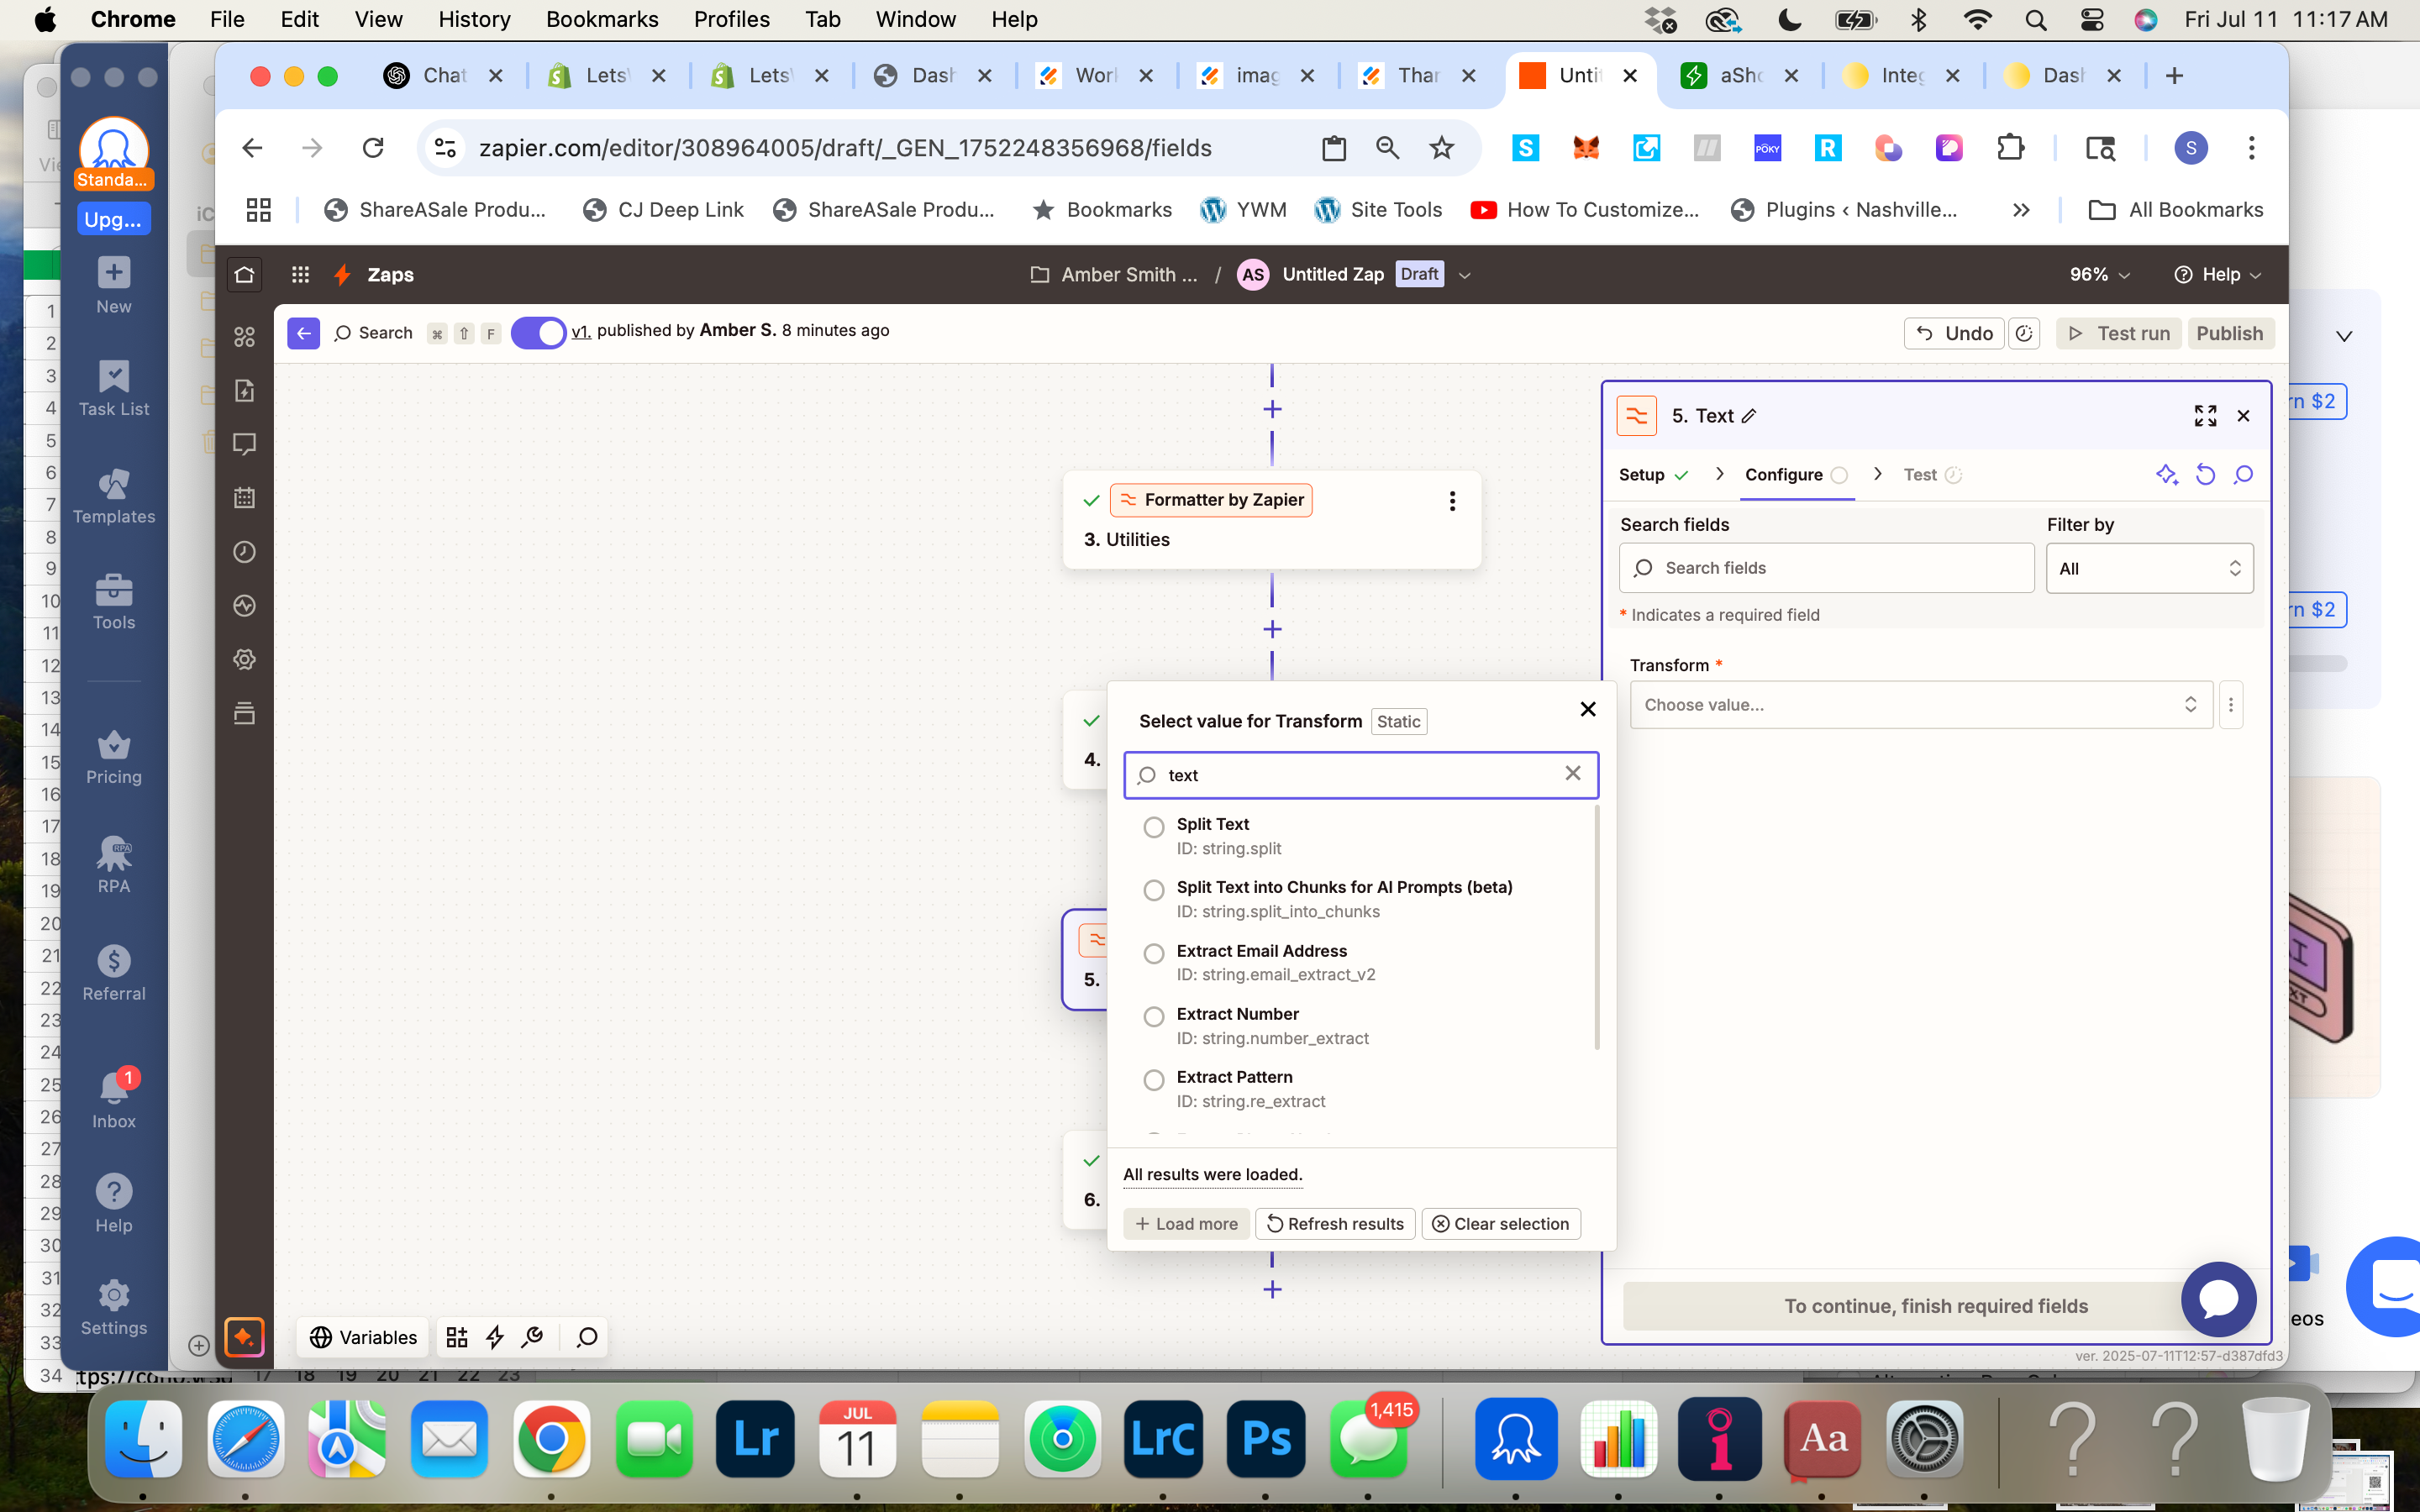Select the Extract Email Address option
2420x1512 pixels.
pos(1154,953)
